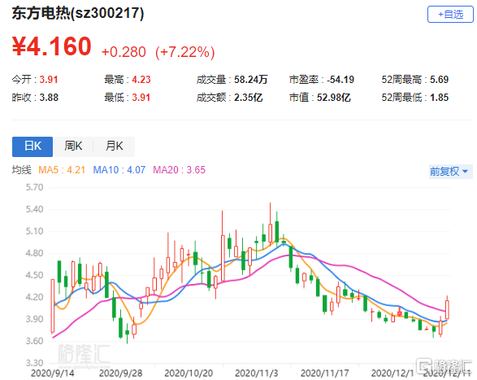477x380 pixels.
Task: Click previous close value 3.88
Action: pyautogui.click(x=49, y=98)
